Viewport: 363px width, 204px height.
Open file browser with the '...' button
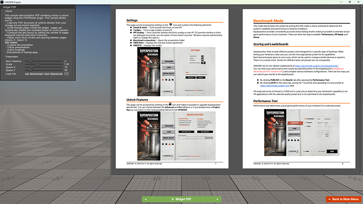[66, 74]
